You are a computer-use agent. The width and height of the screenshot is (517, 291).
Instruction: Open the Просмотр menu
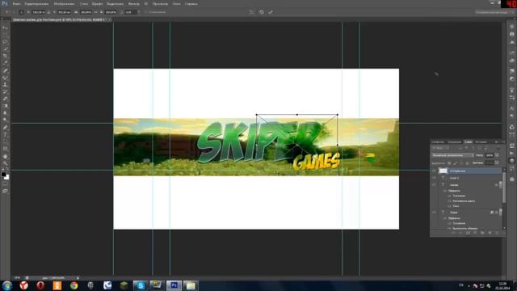(160, 3)
